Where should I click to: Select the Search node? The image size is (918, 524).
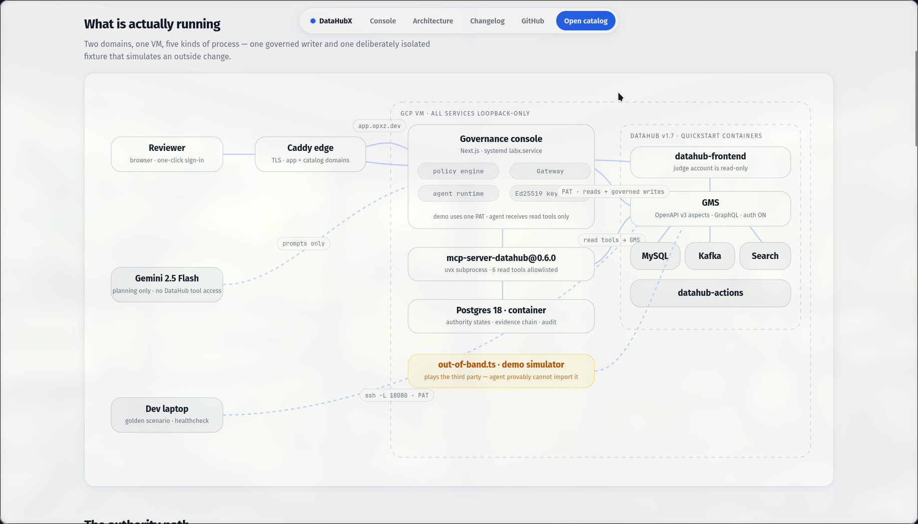click(765, 256)
